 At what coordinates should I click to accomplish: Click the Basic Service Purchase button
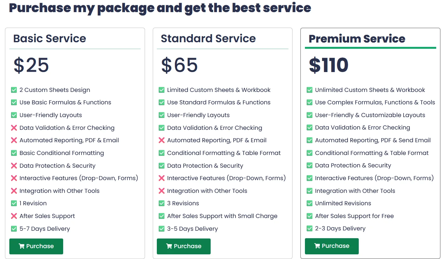(36, 246)
